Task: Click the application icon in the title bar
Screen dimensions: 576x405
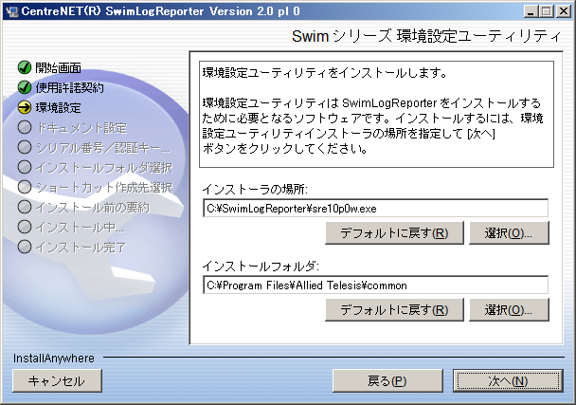Action: point(11,11)
